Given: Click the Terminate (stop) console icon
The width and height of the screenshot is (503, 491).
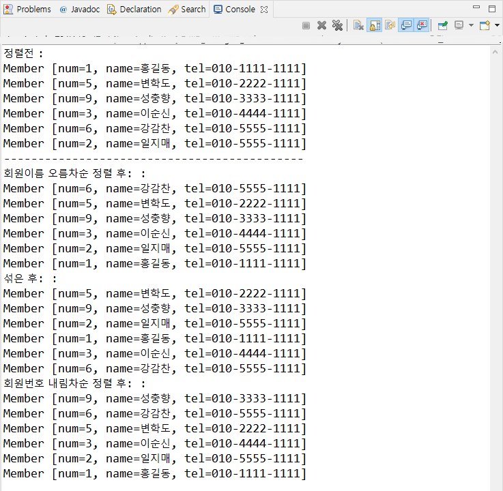Looking at the screenshot, I should point(306,25).
